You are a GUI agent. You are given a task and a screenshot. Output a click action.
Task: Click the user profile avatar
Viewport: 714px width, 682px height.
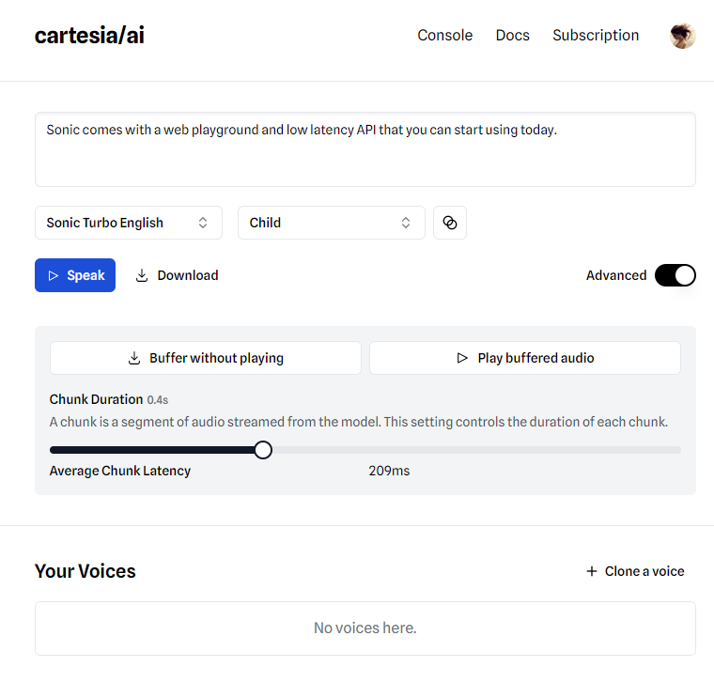pos(682,36)
